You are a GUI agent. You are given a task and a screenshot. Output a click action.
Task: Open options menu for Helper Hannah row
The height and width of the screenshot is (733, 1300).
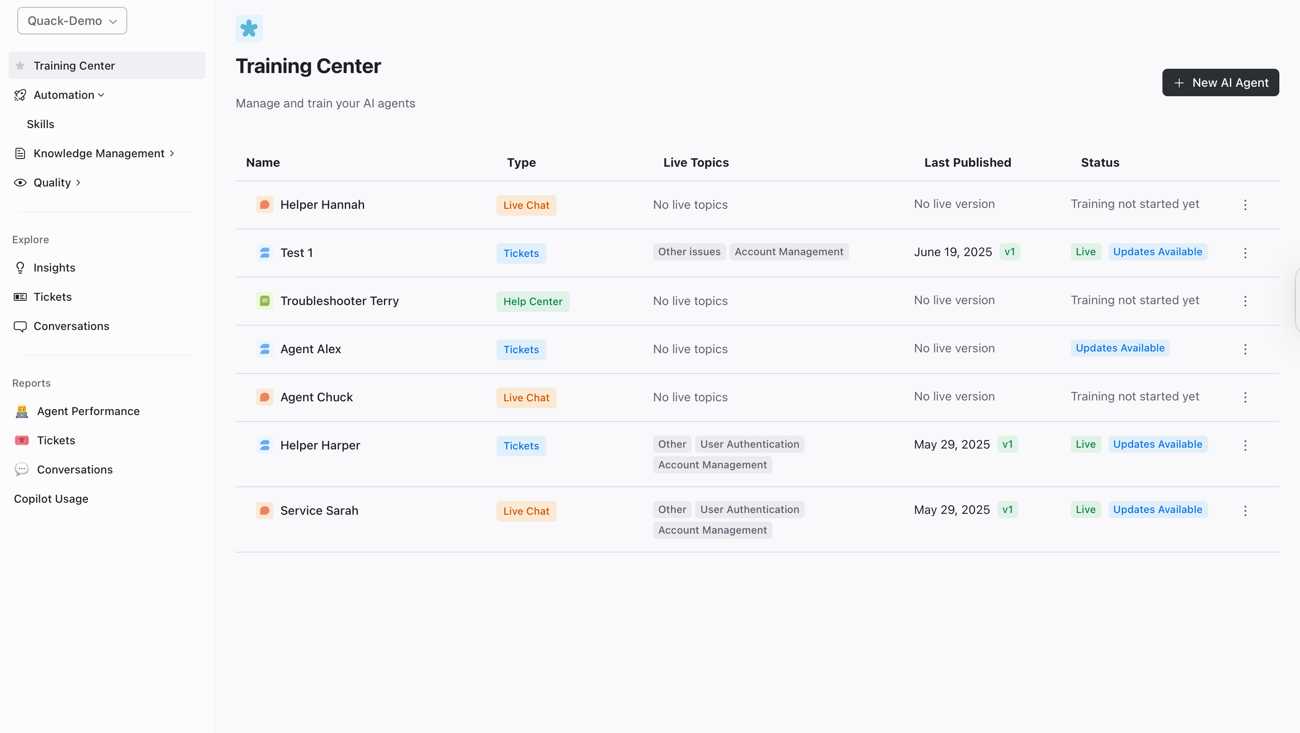(1245, 205)
